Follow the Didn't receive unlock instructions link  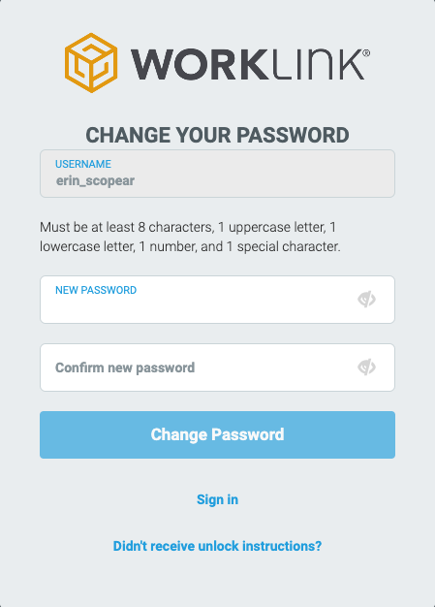point(217,546)
